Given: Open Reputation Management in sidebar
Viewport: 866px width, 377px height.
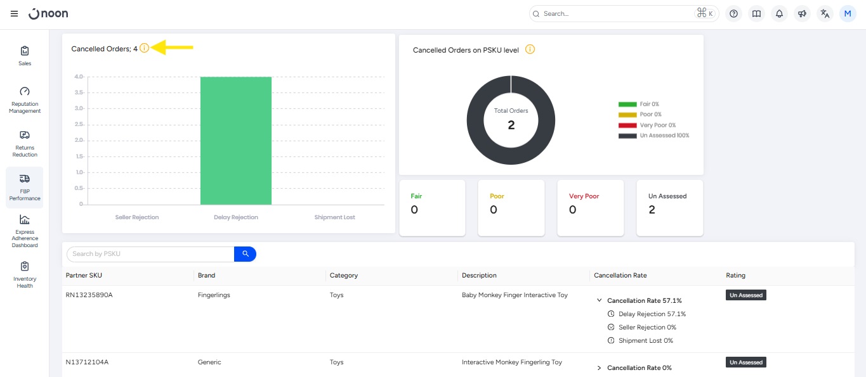Looking at the screenshot, I should 25,99.
